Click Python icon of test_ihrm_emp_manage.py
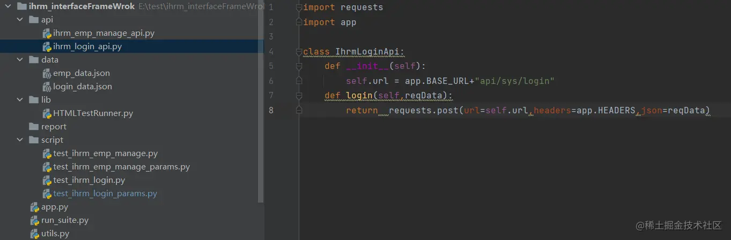Image resolution: width=731 pixels, height=240 pixels. click(47, 153)
